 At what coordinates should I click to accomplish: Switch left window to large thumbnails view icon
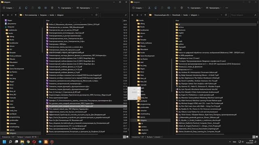click(127, 137)
